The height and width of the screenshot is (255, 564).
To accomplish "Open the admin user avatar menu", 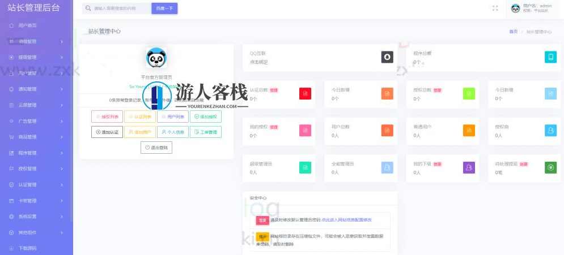I will pyautogui.click(x=515, y=8).
